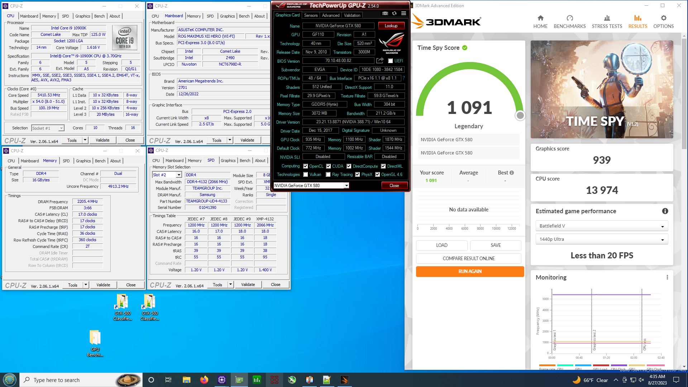This screenshot has width=688, height=387.
Task: Toggle the PhysX checkbox
Action: (x=358, y=175)
